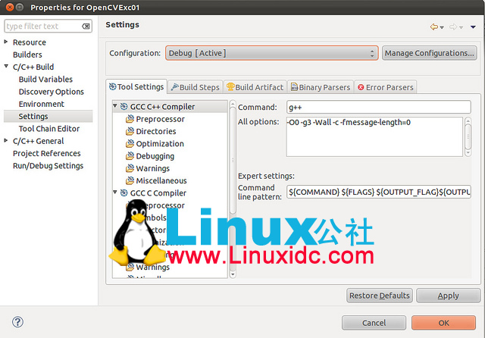The image size is (485, 338).
Task: Open the Settings view menu triangle
Action: pyautogui.click(x=473, y=27)
